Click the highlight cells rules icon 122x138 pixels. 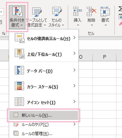click(x=19, y=38)
